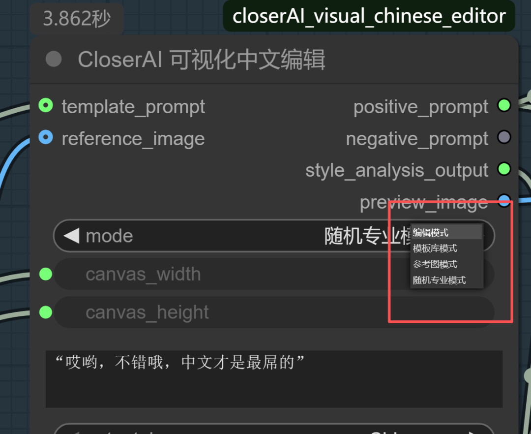The width and height of the screenshot is (531, 434).
Task: Click the gray node collapse dot
Action: pos(54,59)
